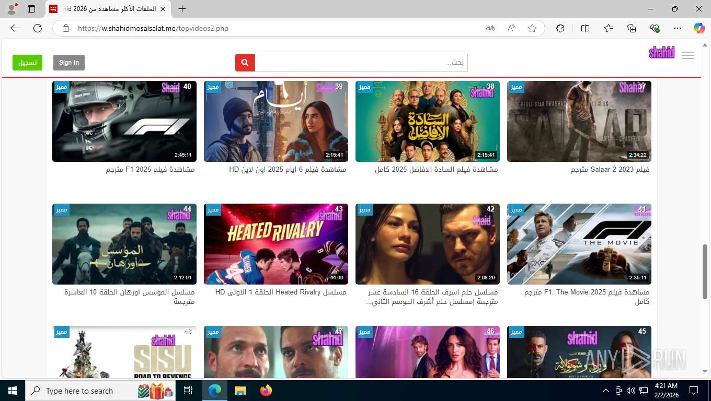Open Split screen view
This screenshot has width=711, height=401.
(586, 28)
